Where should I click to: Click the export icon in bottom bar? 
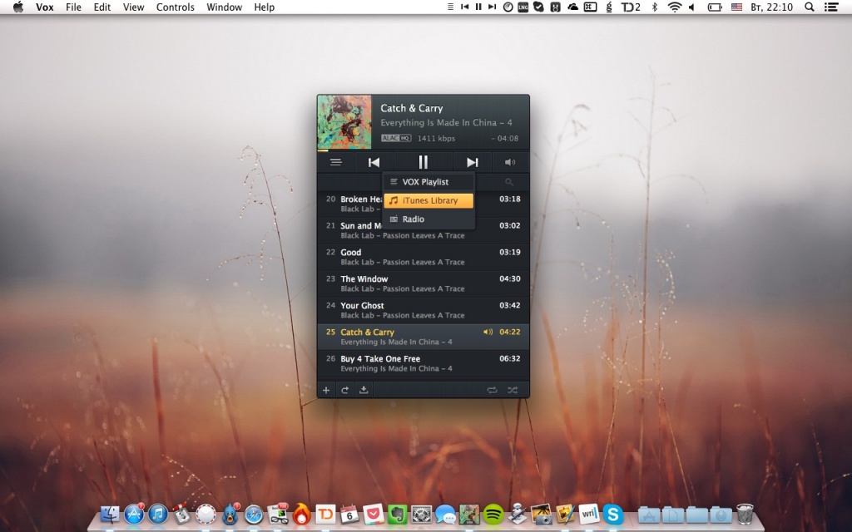click(364, 390)
